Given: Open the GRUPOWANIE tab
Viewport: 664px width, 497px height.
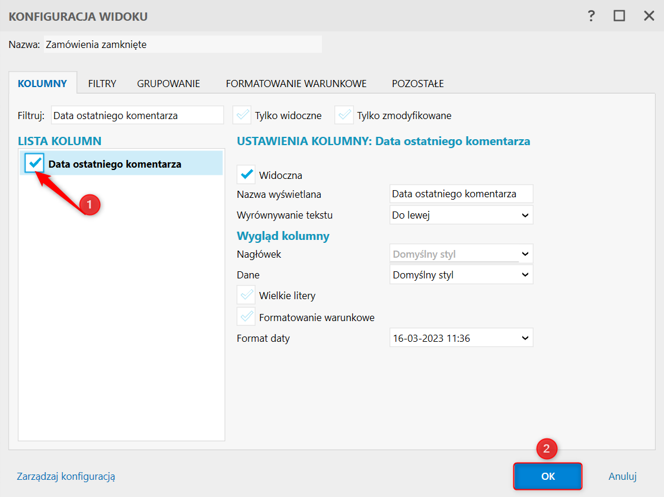Looking at the screenshot, I should pos(168,84).
